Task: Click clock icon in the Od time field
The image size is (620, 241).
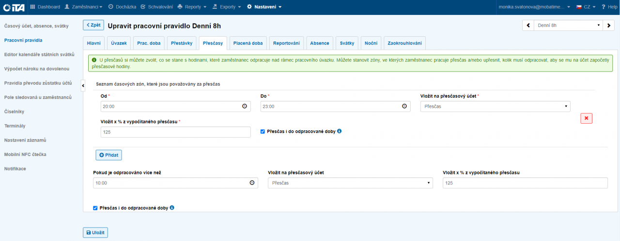Action: (244, 106)
